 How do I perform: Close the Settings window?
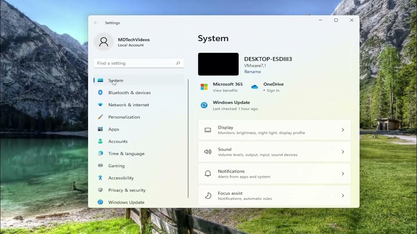(352, 20)
